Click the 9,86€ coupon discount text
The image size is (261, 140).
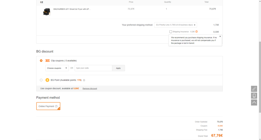(x=76, y=89)
